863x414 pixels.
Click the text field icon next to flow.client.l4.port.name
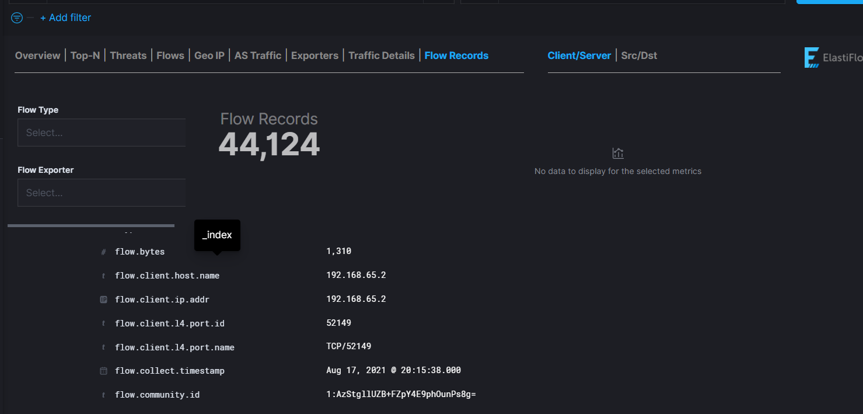[103, 347]
